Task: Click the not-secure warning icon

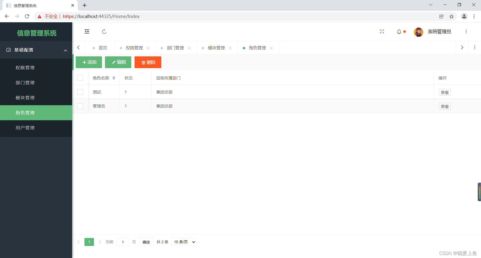Action: point(40,17)
